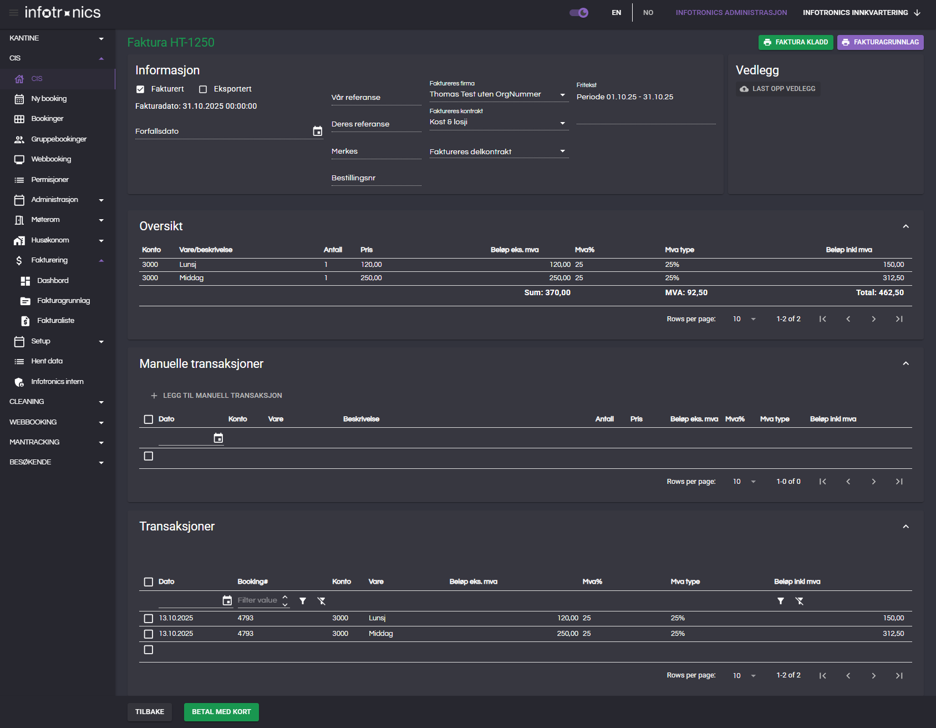Open the hamburger menu icon
936x728 pixels.
coord(13,13)
